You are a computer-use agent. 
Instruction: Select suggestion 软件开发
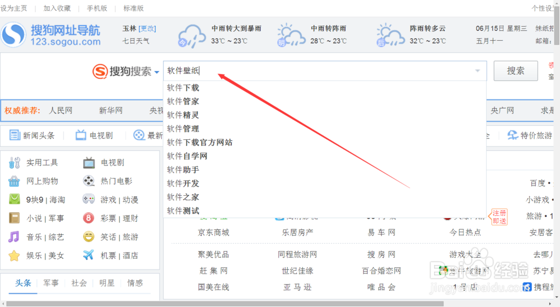(x=325, y=183)
